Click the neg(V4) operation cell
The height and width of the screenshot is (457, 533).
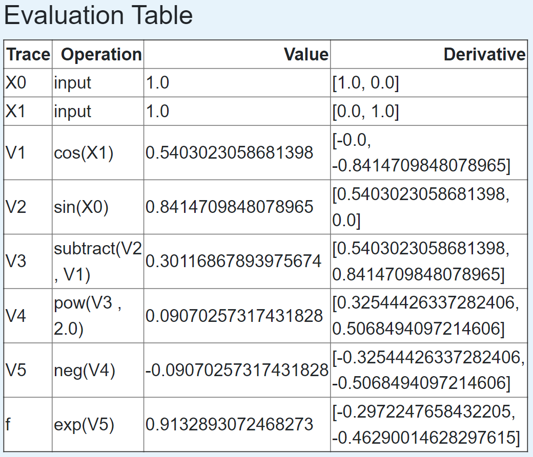click(x=98, y=370)
